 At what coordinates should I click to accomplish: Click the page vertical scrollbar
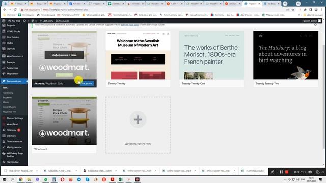click(324, 97)
